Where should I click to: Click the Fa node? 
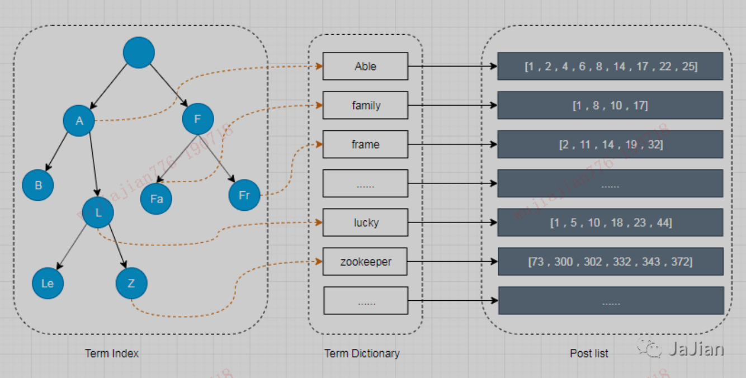(x=156, y=199)
